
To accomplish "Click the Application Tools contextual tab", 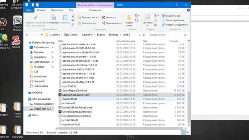I will (x=95, y=5).
